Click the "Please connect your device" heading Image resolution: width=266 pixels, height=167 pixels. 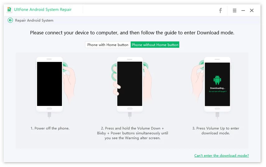(x=132, y=33)
